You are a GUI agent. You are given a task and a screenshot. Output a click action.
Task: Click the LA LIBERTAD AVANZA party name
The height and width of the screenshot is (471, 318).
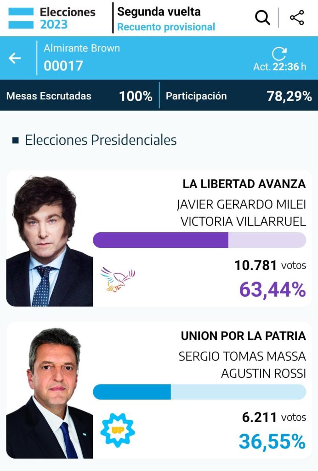244,184
